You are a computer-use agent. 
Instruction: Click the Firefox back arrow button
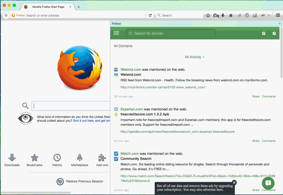point(6,15)
